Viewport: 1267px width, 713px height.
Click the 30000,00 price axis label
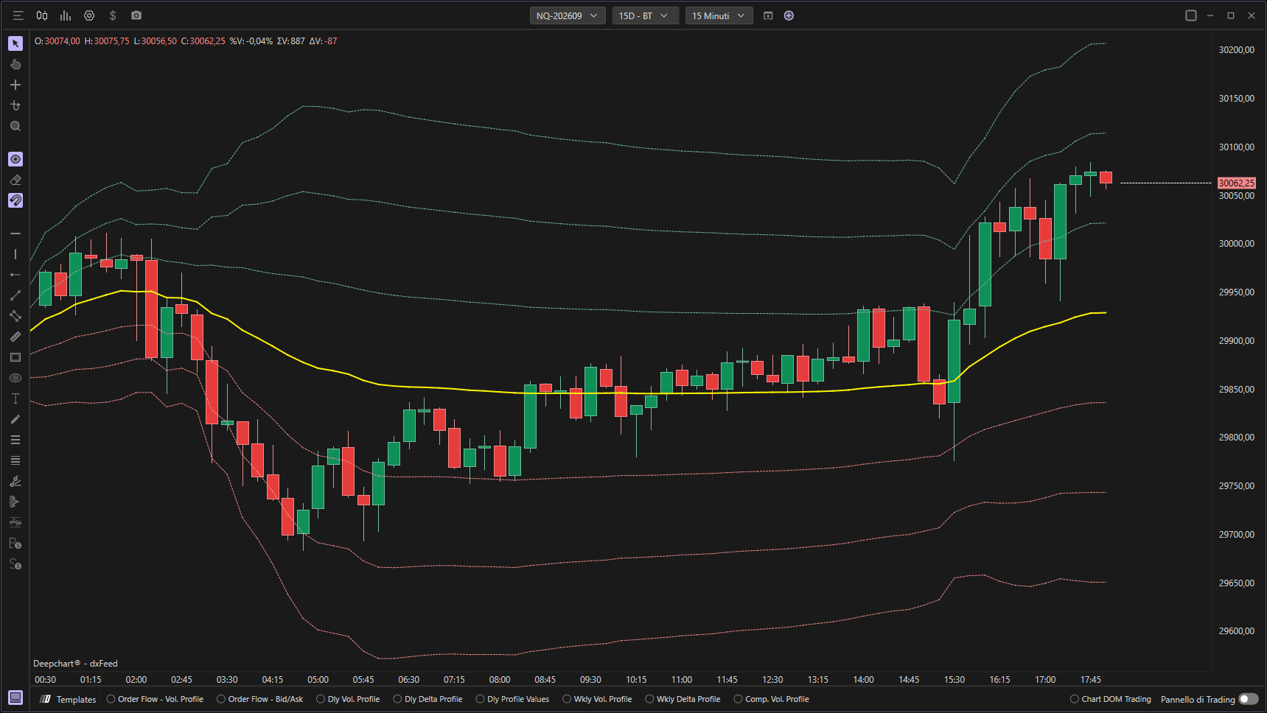(x=1236, y=244)
